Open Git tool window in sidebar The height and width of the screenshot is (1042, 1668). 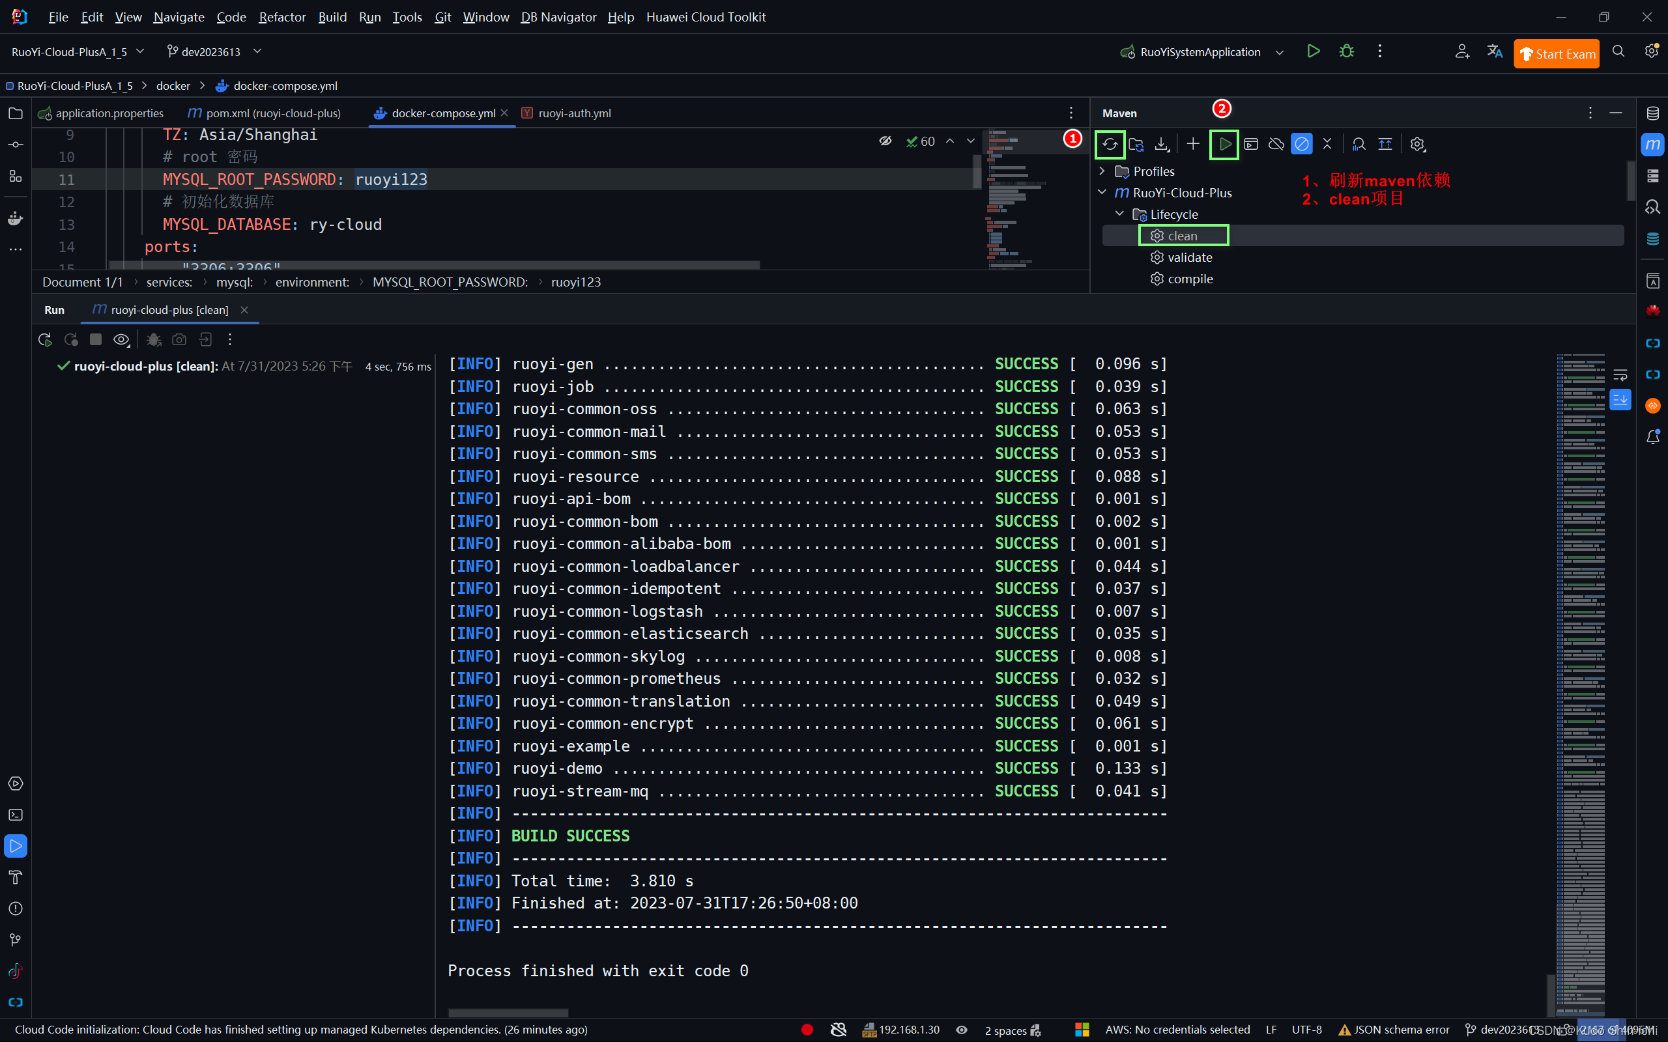(x=15, y=940)
